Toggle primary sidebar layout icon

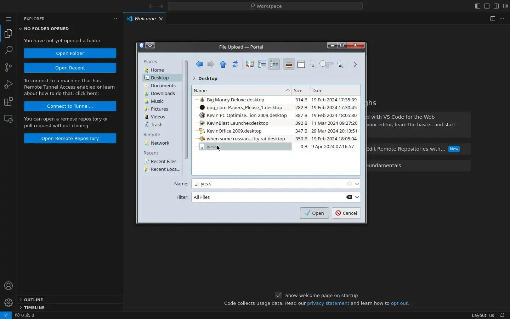478,6
